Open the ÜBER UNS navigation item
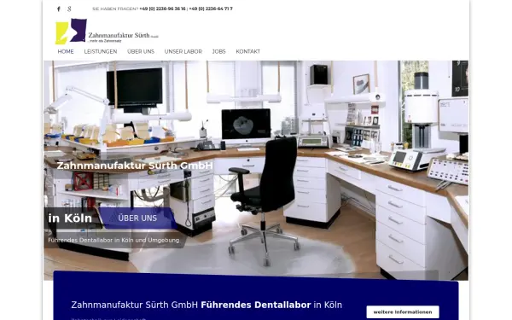512x320 pixels. (x=141, y=51)
